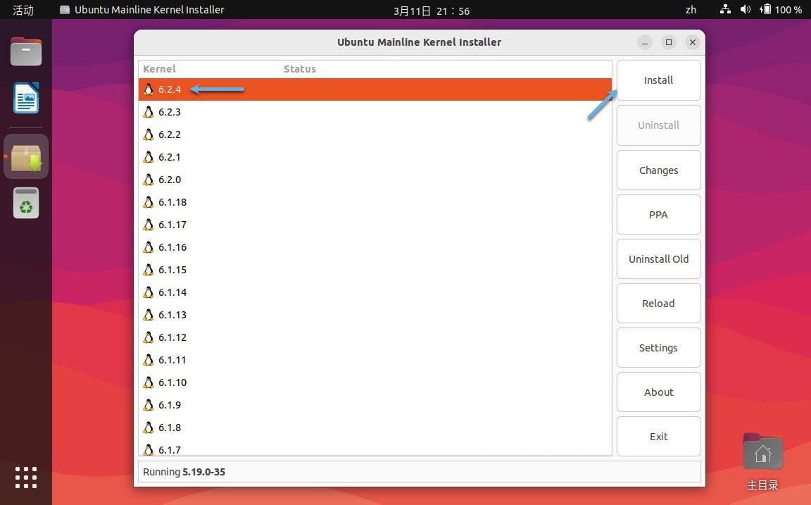Click the Tux icon next to kernel 6.1.18
The height and width of the screenshot is (505, 811).
click(149, 202)
